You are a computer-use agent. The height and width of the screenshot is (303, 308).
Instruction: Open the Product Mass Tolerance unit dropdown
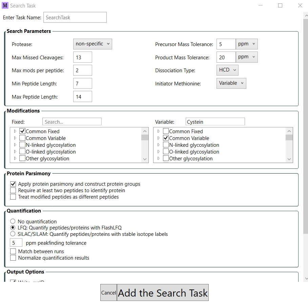point(246,57)
